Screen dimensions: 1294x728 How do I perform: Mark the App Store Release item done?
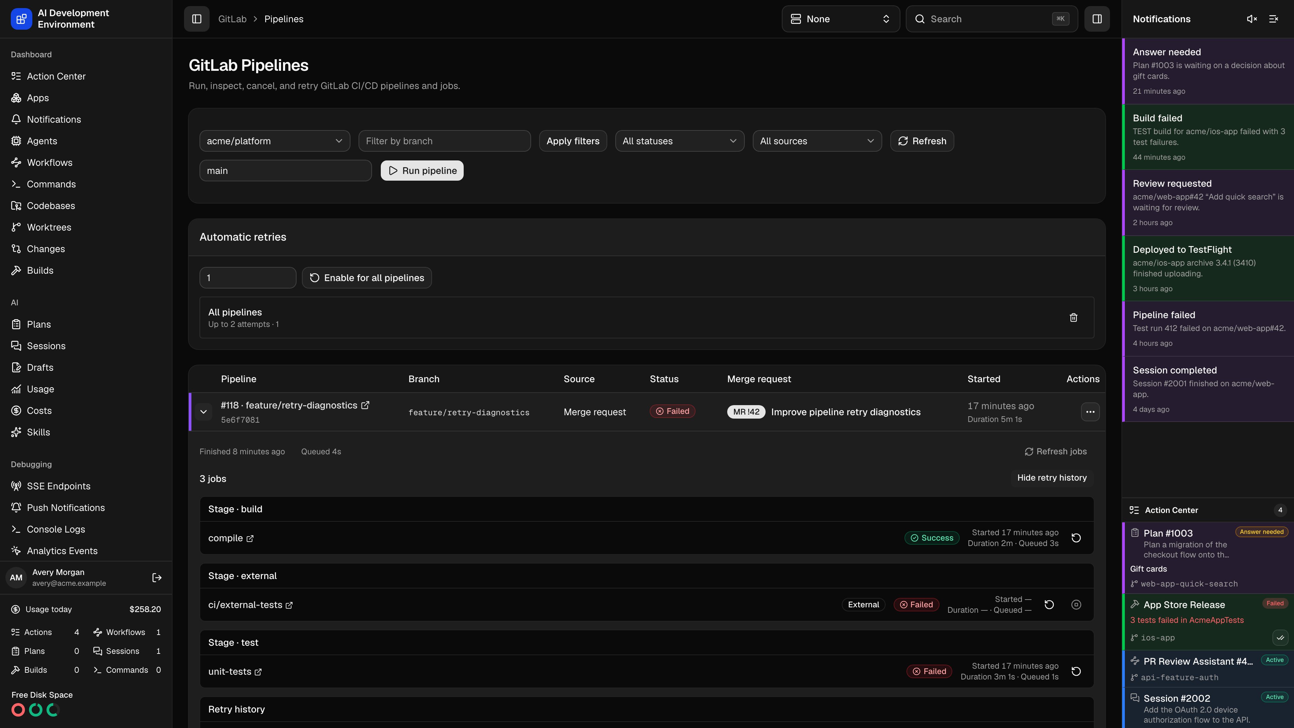click(x=1280, y=638)
